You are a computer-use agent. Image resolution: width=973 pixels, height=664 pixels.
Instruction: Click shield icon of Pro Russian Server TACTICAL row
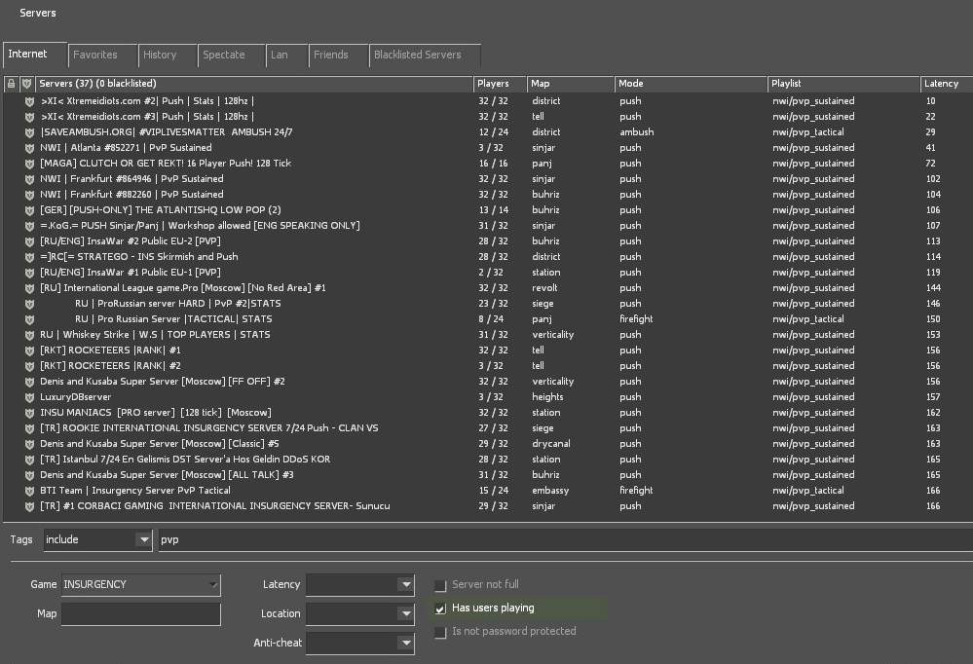click(x=29, y=319)
